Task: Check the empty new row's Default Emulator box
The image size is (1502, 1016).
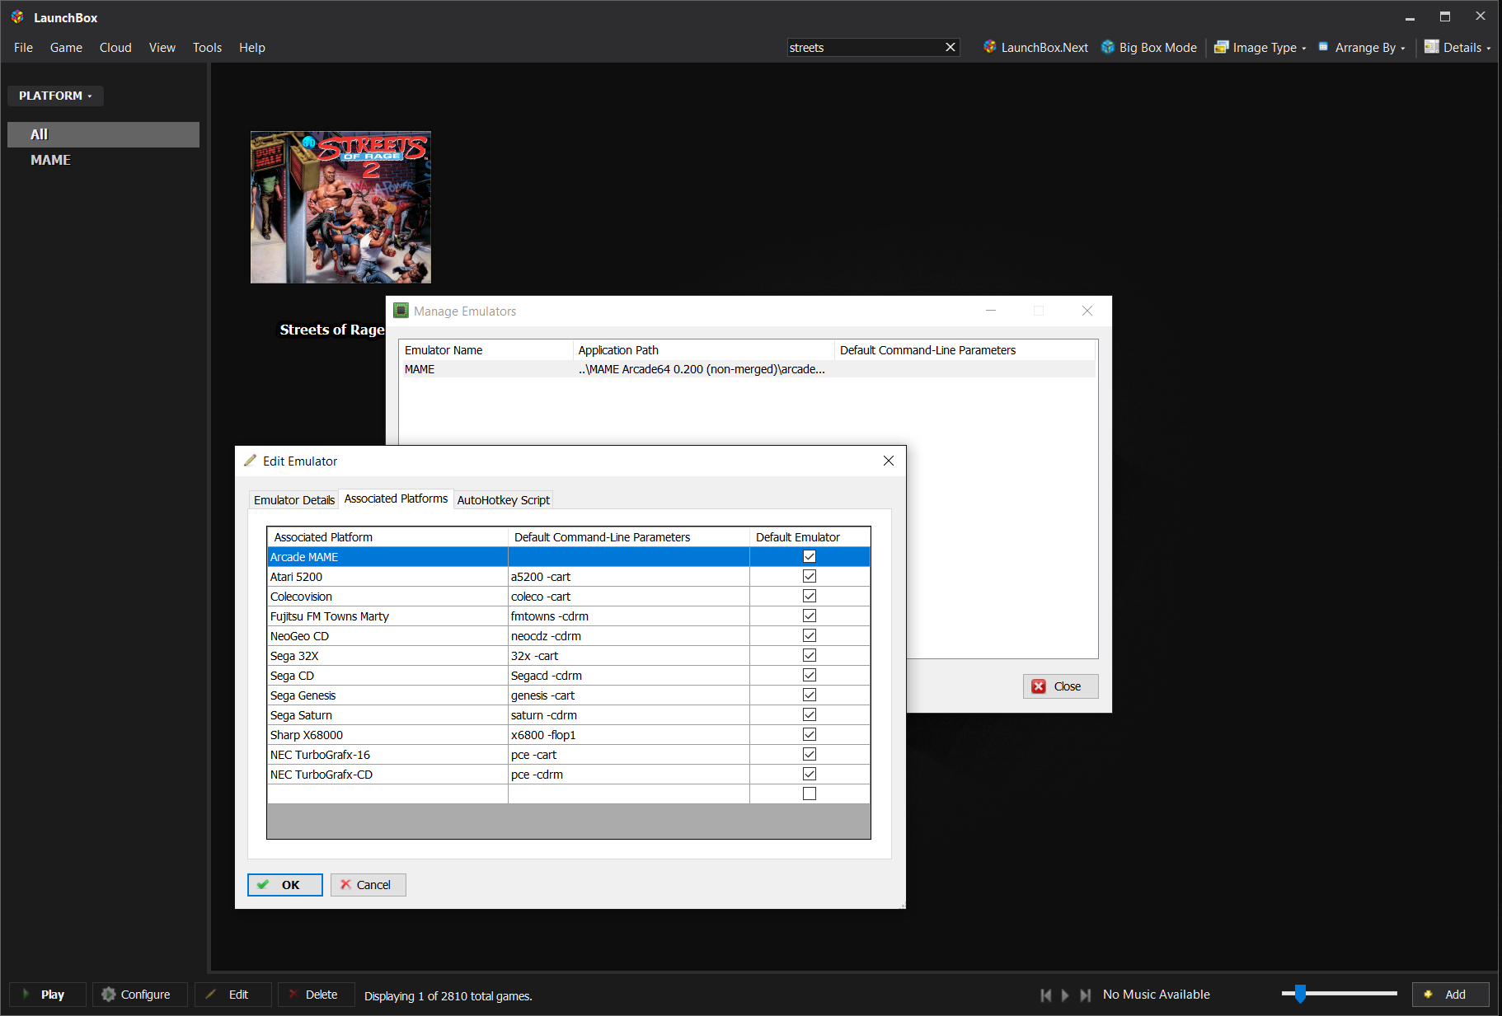Action: pyautogui.click(x=810, y=794)
